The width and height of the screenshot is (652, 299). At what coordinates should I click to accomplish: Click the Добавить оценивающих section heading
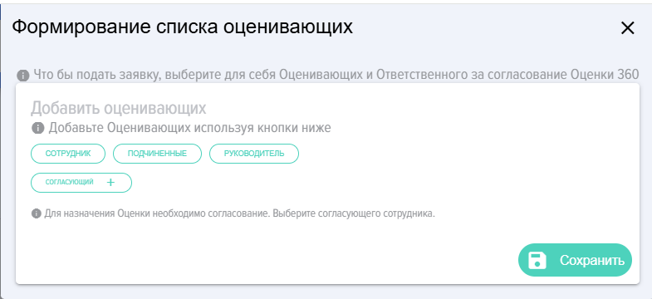click(119, 108)
